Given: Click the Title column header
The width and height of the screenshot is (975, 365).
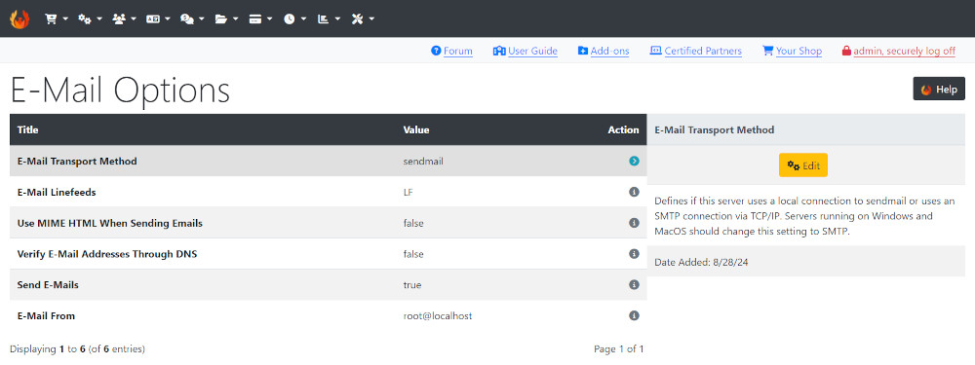Looking at the screenshot, I should pos(27,129).
